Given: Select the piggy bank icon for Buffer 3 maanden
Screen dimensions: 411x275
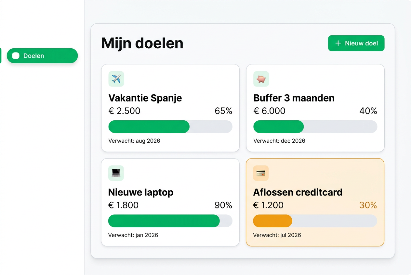Looking at the screenshot, I should click(261, 79).
